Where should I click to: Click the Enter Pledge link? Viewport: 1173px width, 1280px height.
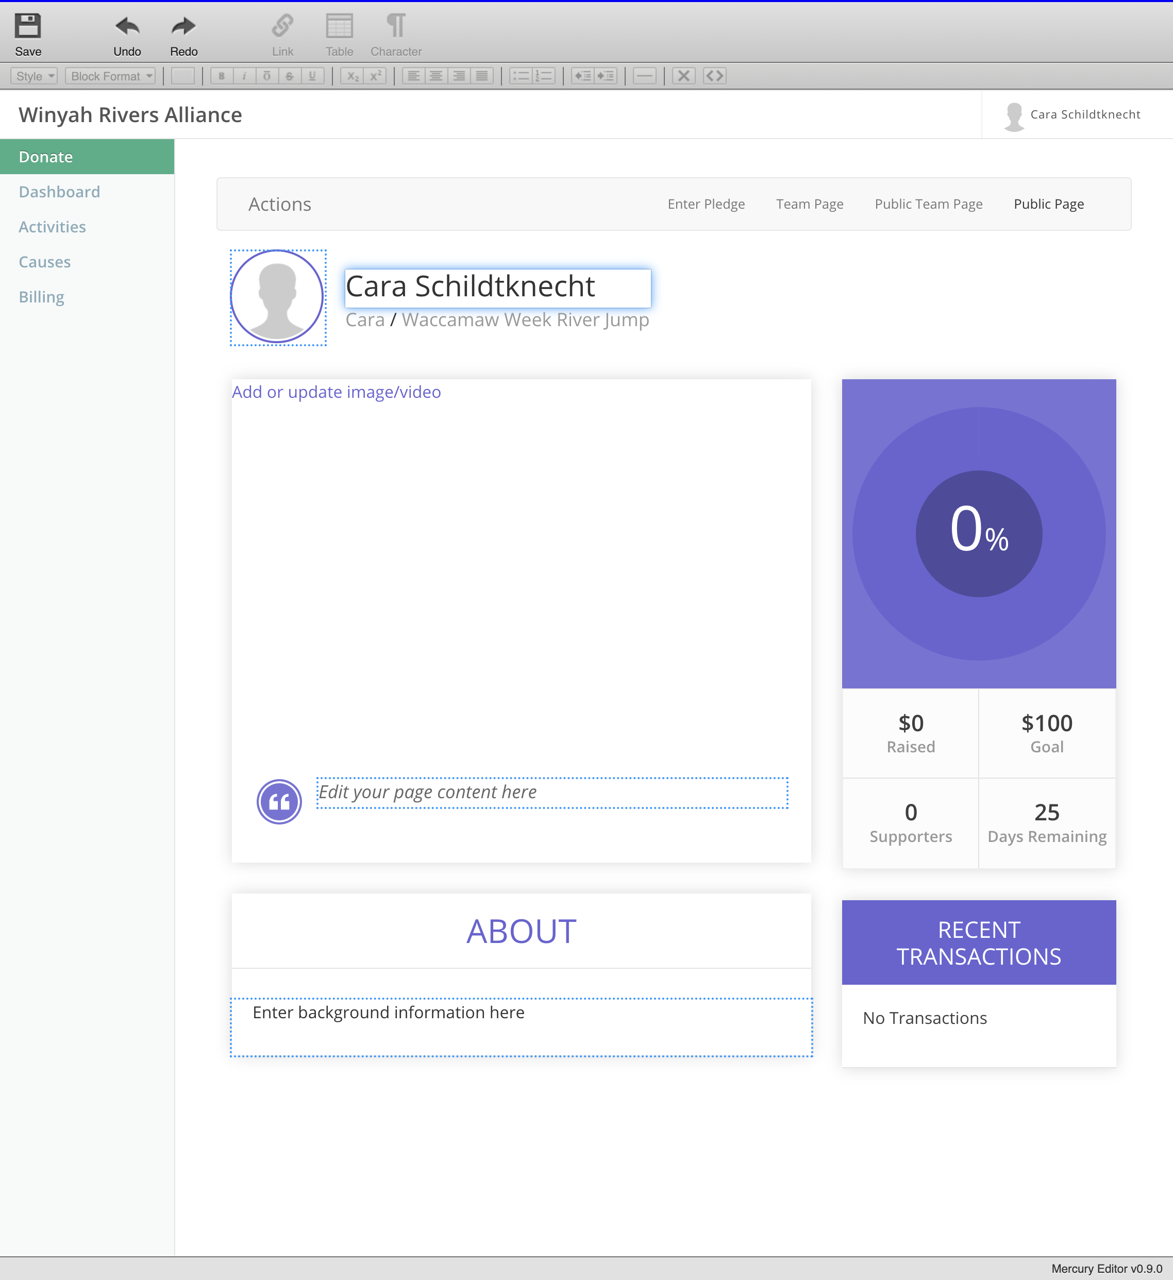click(x=706, y=204)
